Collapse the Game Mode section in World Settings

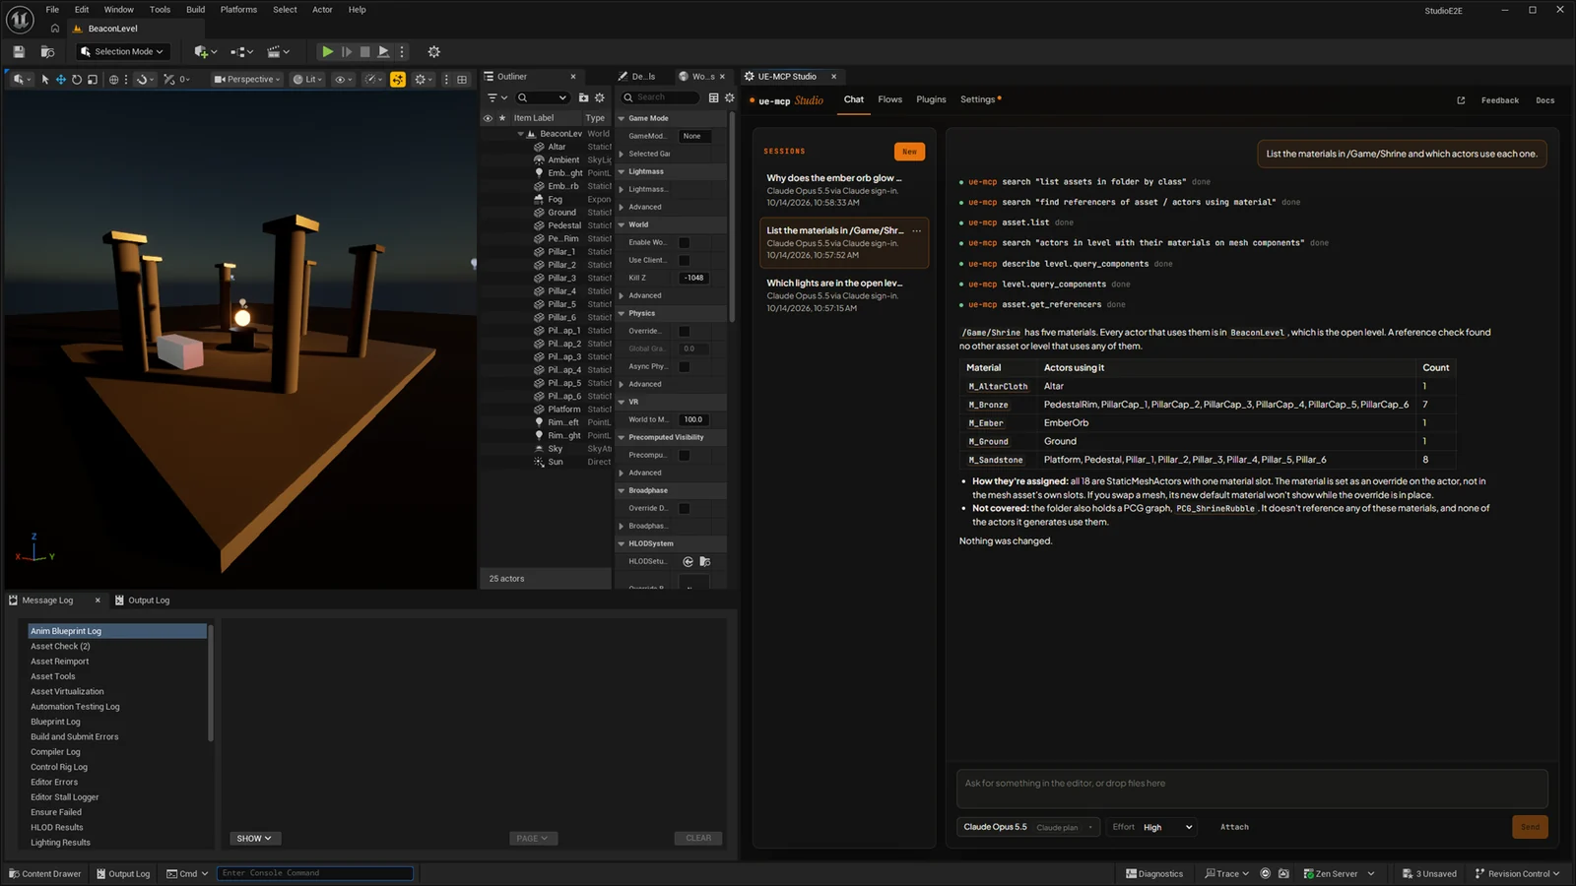(622, 118)
